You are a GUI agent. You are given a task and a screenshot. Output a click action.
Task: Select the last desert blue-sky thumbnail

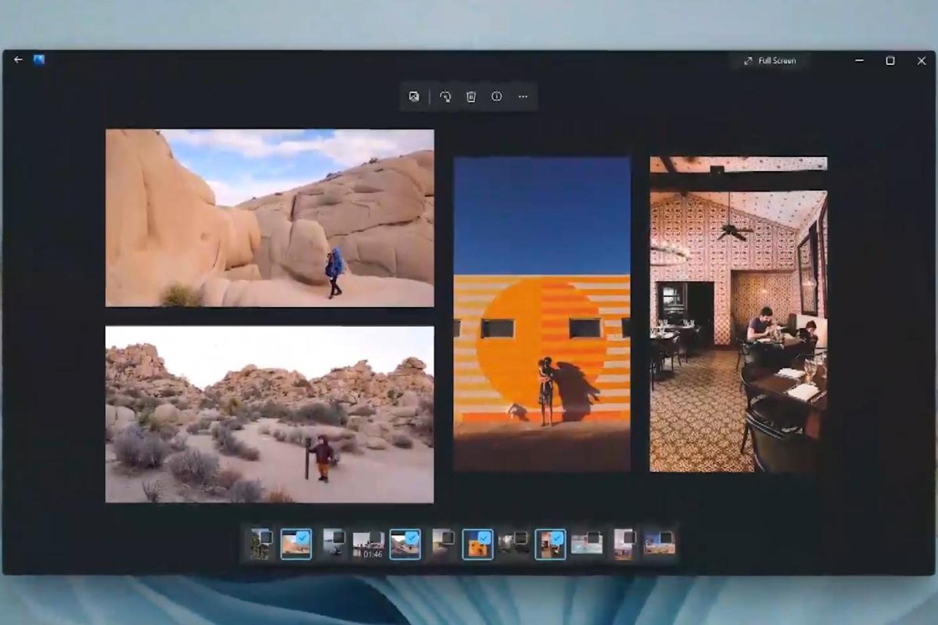click(x=659, y=543)
